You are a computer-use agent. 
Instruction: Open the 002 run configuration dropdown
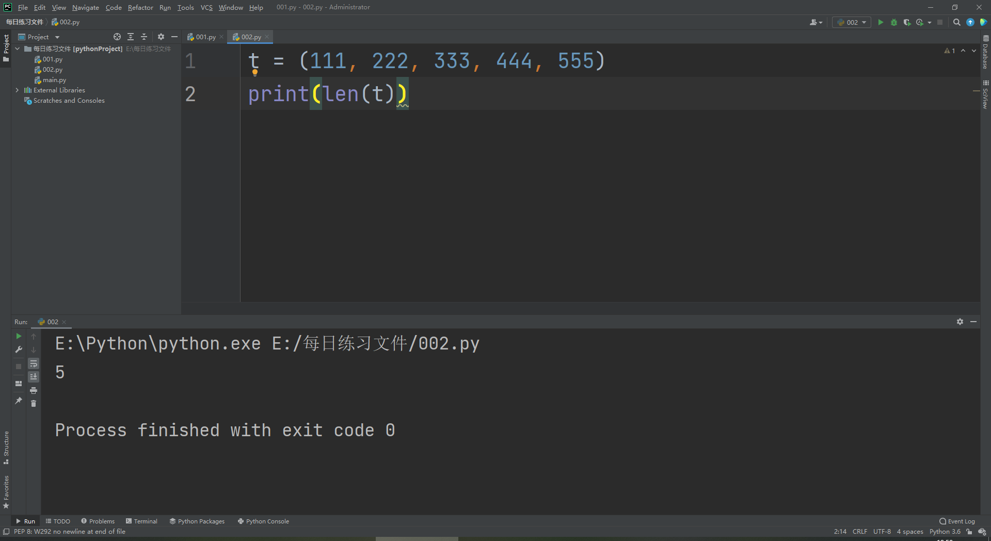[x=852, y=22]
